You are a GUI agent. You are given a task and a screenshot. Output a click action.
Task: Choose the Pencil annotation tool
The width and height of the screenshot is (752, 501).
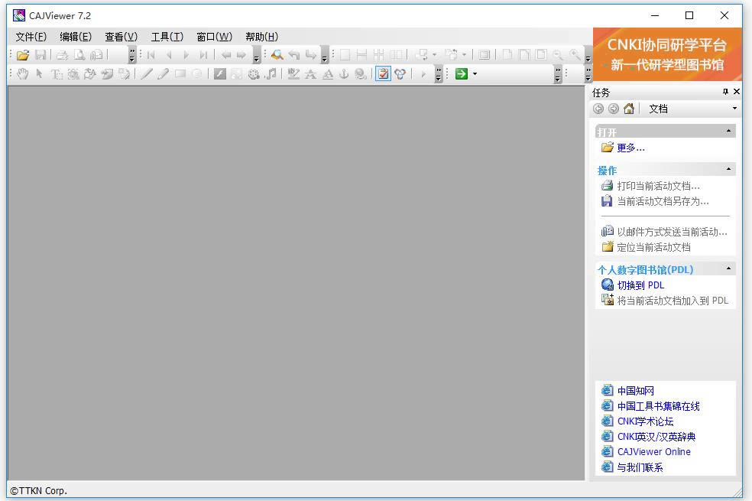tap(164, 74)
